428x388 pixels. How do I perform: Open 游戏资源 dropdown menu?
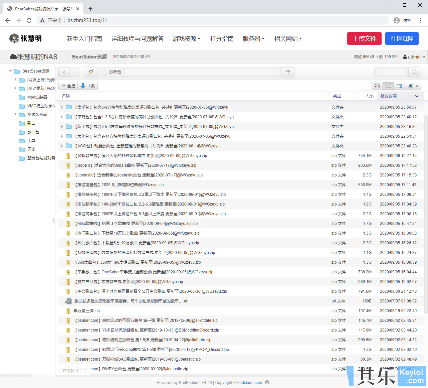tap(186, 39)
